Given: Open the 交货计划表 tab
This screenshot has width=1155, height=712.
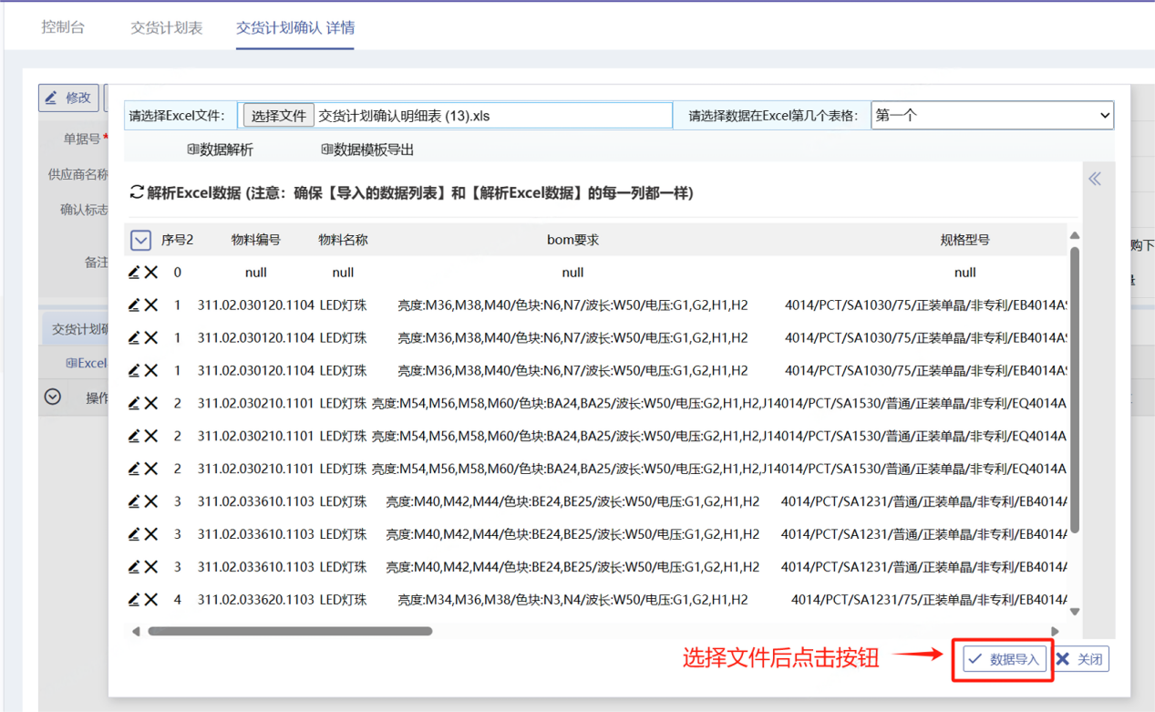Looking at the screenshot, I should [x=166, y=27].
